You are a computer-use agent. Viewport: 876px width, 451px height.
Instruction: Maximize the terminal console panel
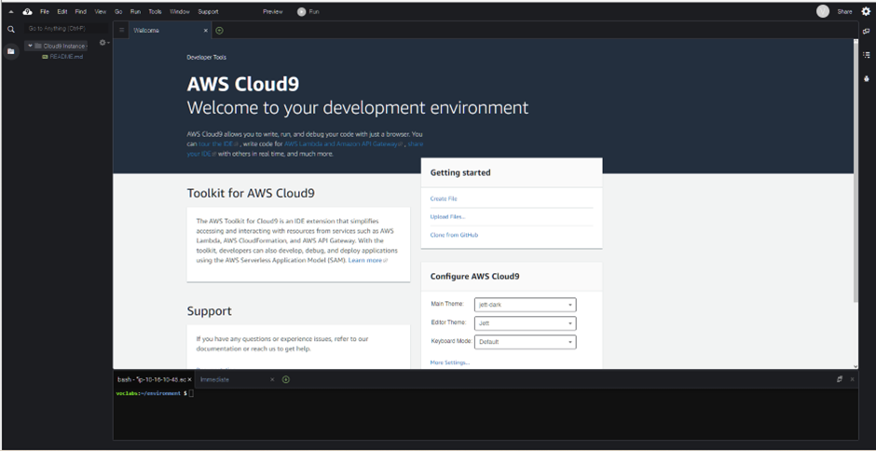(x=839, y=379)
